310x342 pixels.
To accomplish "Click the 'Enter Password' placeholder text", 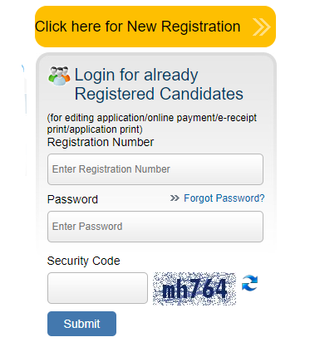I will click(x=87, y=227).
